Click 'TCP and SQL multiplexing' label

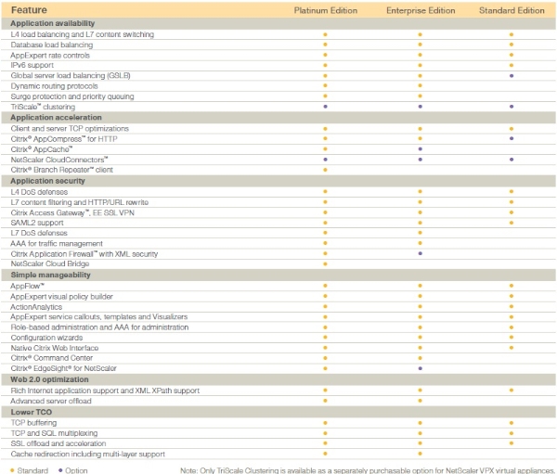click(54, 433)
